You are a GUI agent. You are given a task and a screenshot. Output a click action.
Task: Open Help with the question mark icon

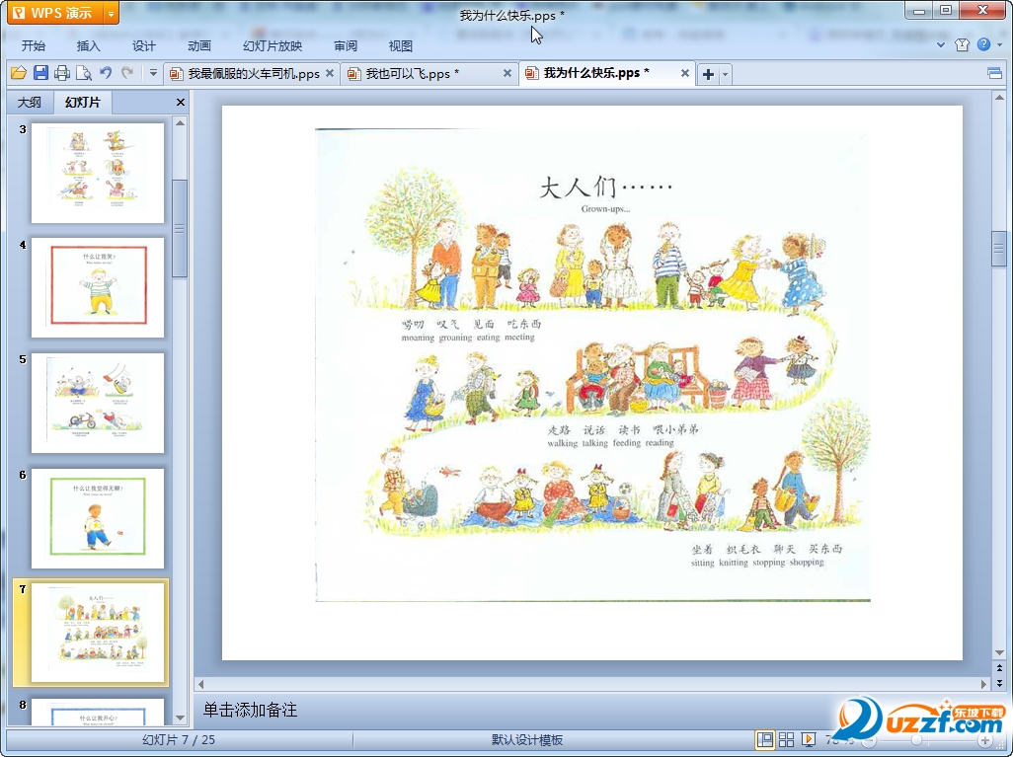pyautogui.click(x=983, y=44)
